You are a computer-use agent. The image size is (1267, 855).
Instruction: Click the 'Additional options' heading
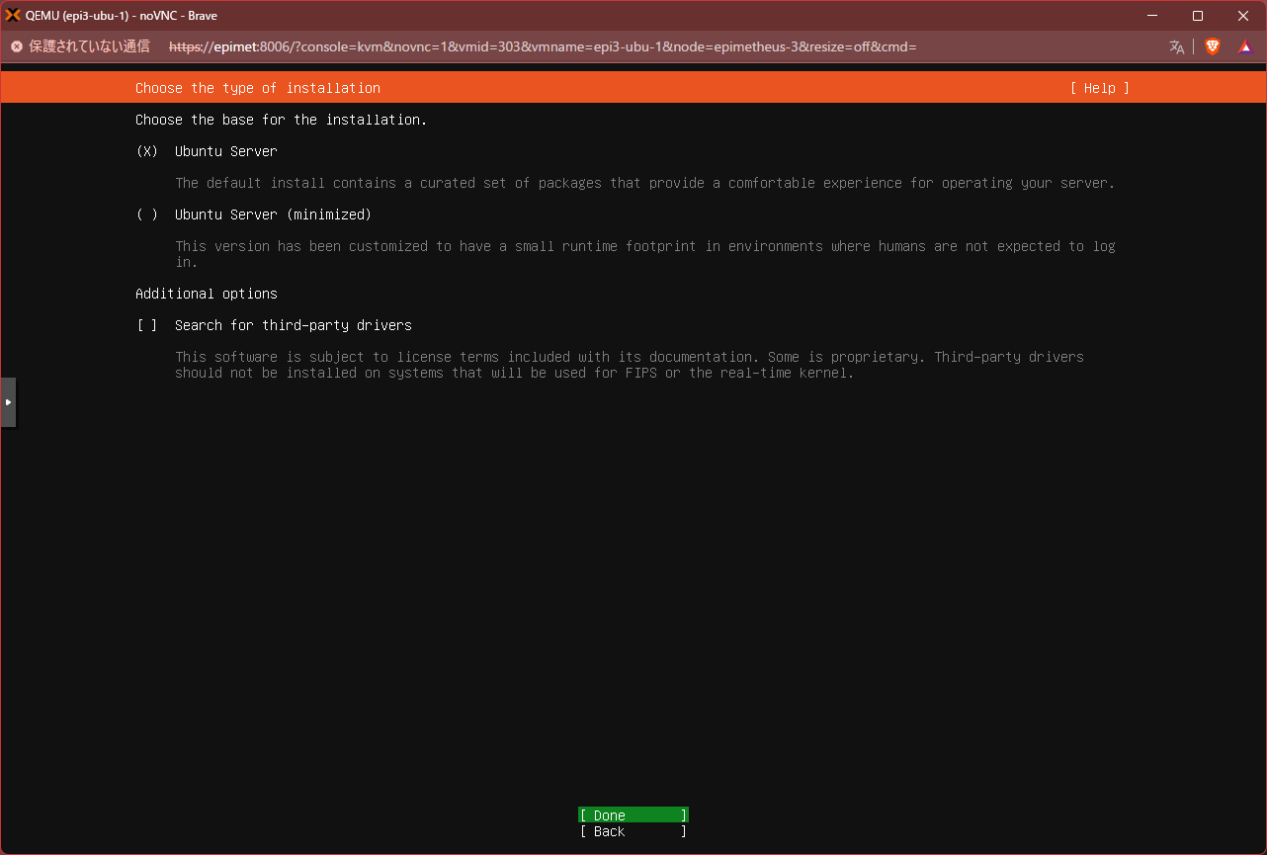tap(207, 294)
